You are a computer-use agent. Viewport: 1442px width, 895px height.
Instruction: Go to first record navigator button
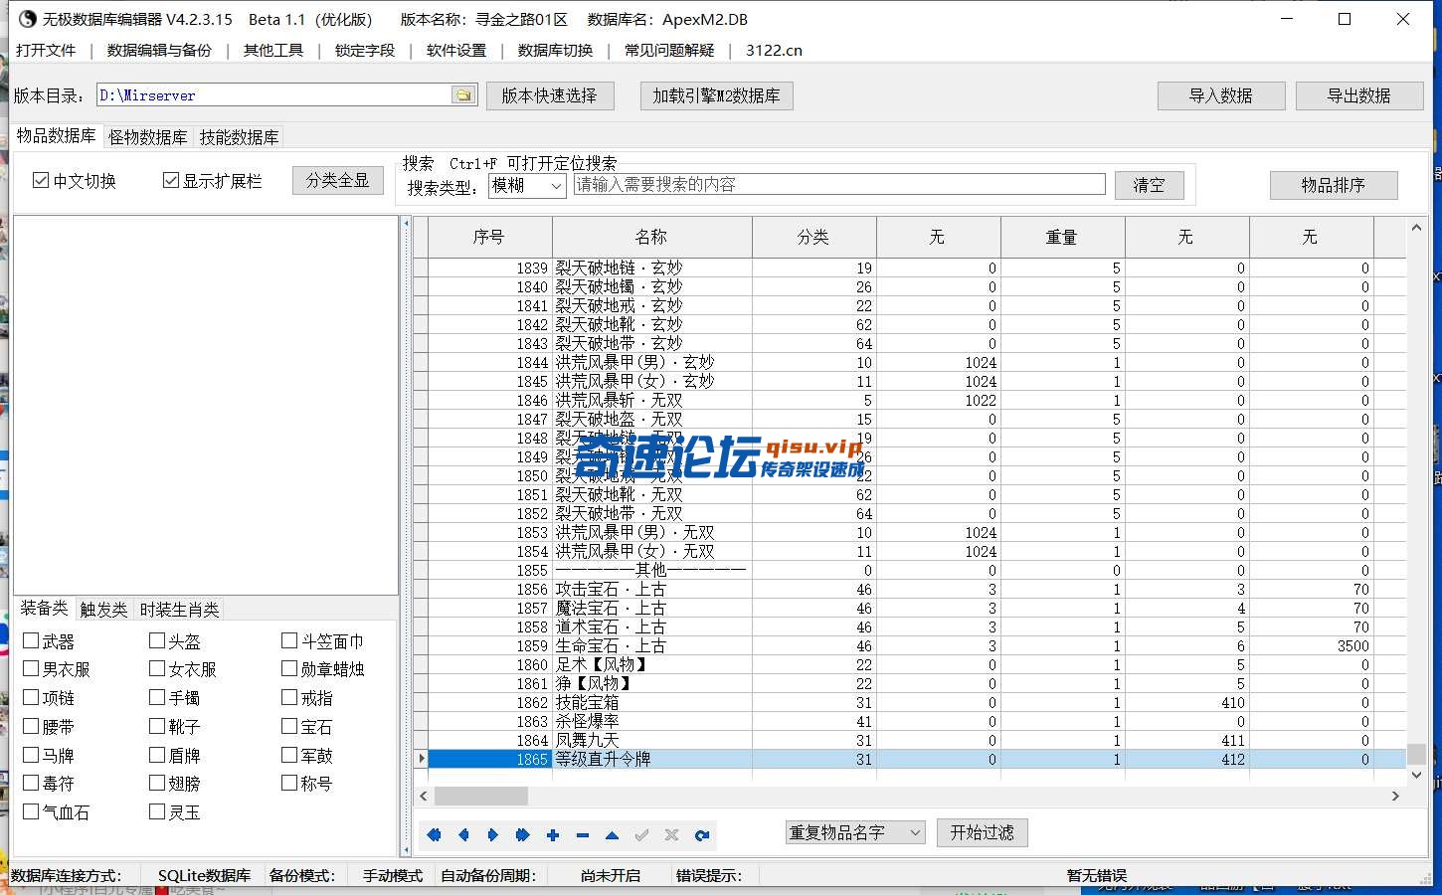434,835
